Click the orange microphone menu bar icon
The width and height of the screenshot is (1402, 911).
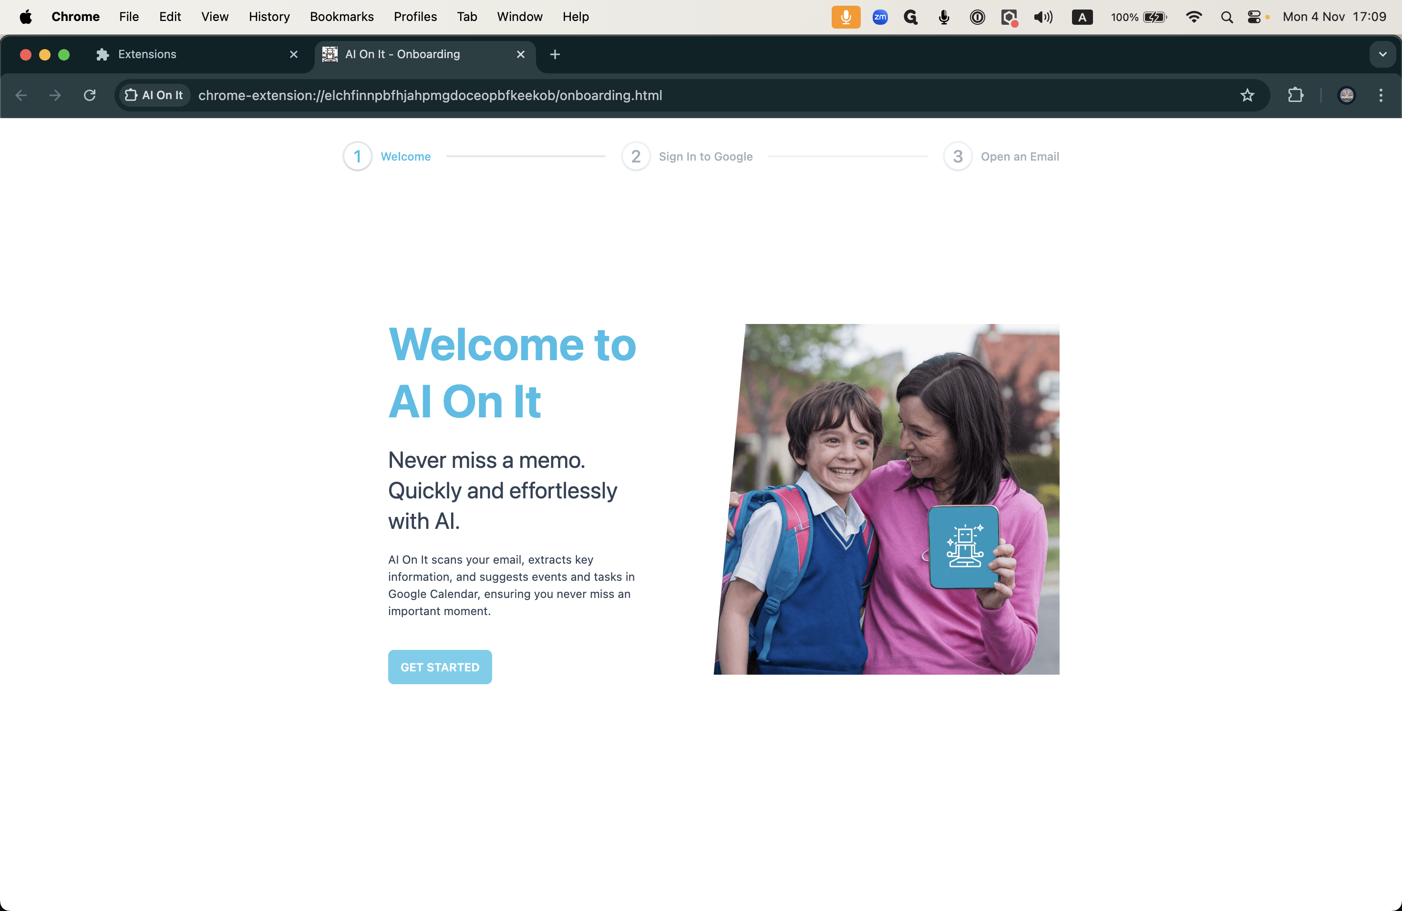pyautogui.click(x=846, y=17)
